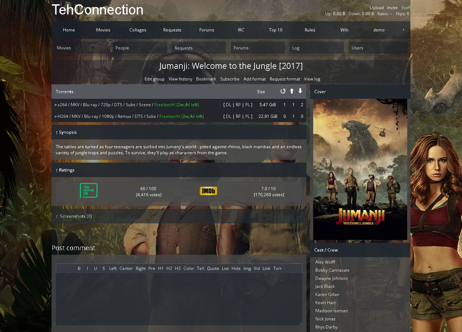462x332 pixels.
Task: Apply Strikethrough (S) in comment toolbar
Action: pyautogui.click(x=104, y=269)
